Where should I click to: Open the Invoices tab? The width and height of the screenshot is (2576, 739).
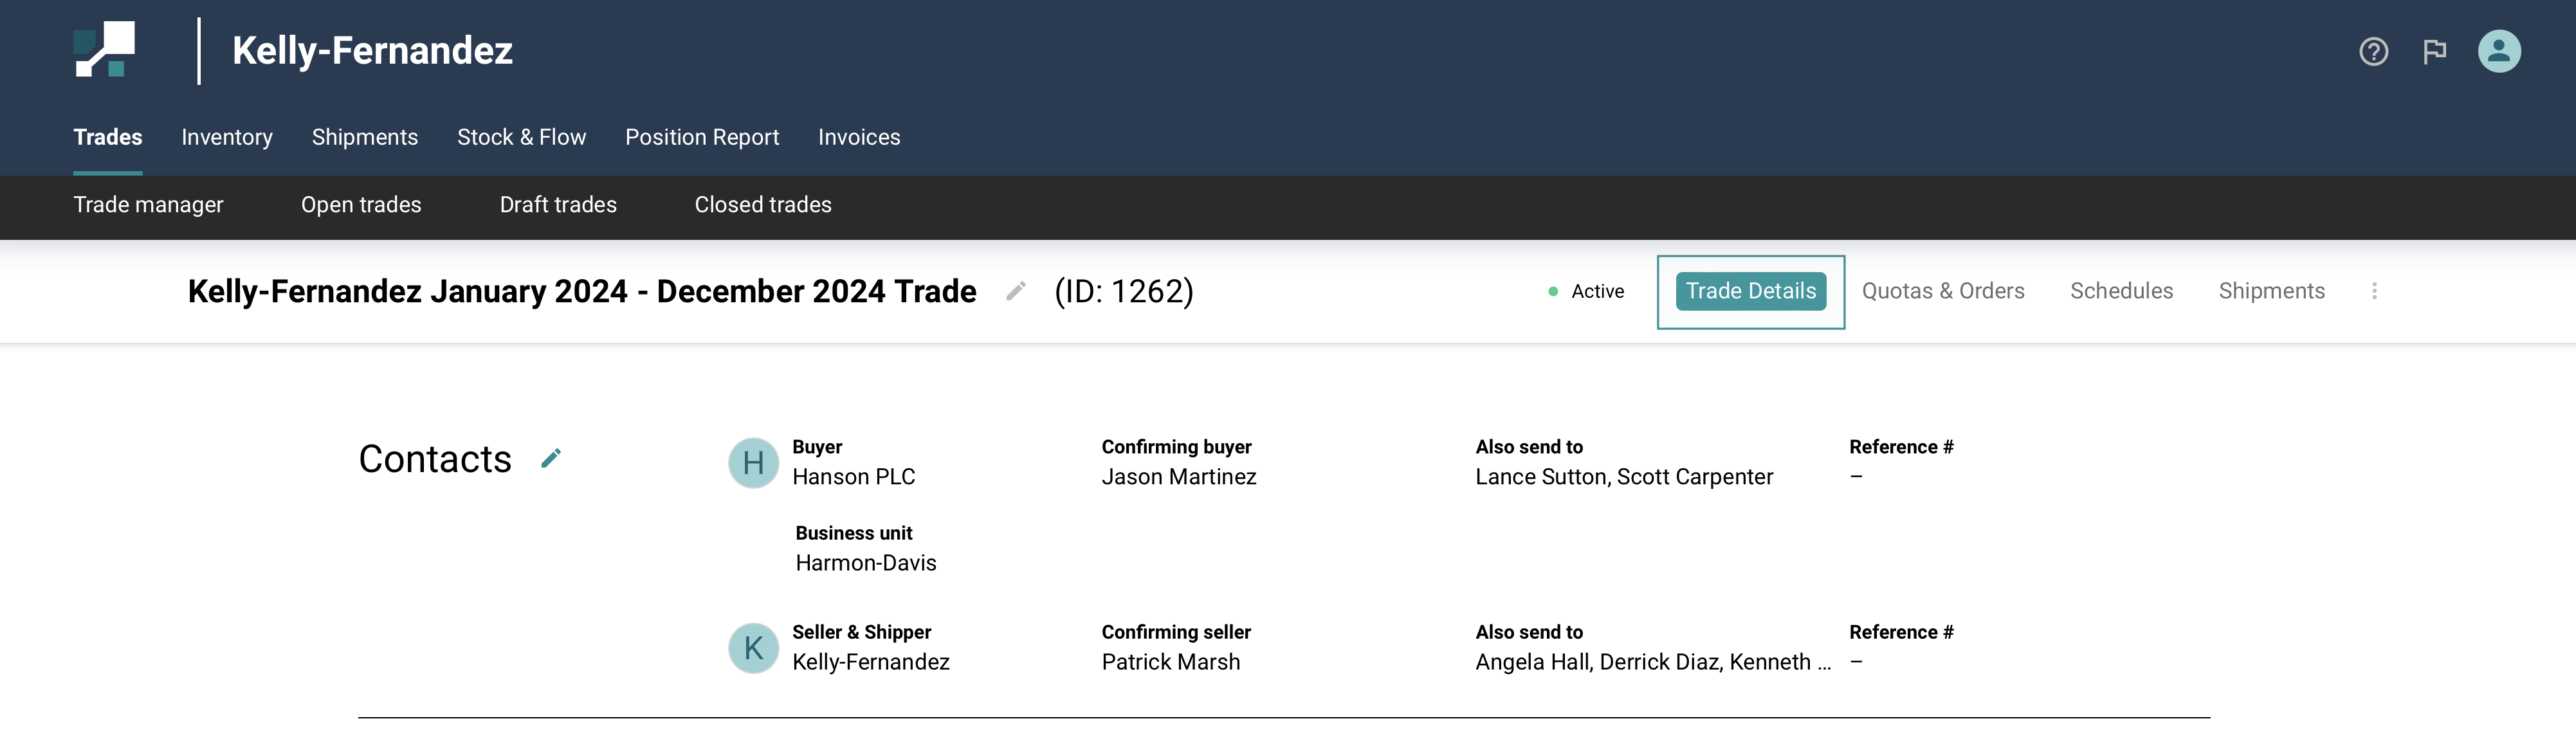point(858,137)
